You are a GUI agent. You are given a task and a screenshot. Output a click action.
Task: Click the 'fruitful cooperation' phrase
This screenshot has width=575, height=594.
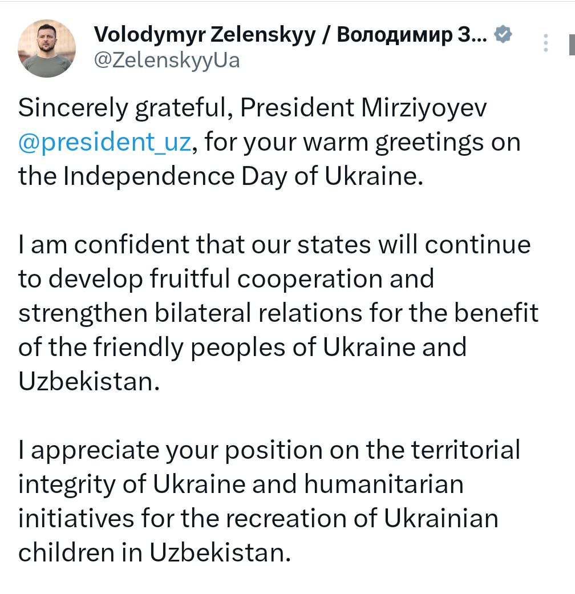(266, 279)
